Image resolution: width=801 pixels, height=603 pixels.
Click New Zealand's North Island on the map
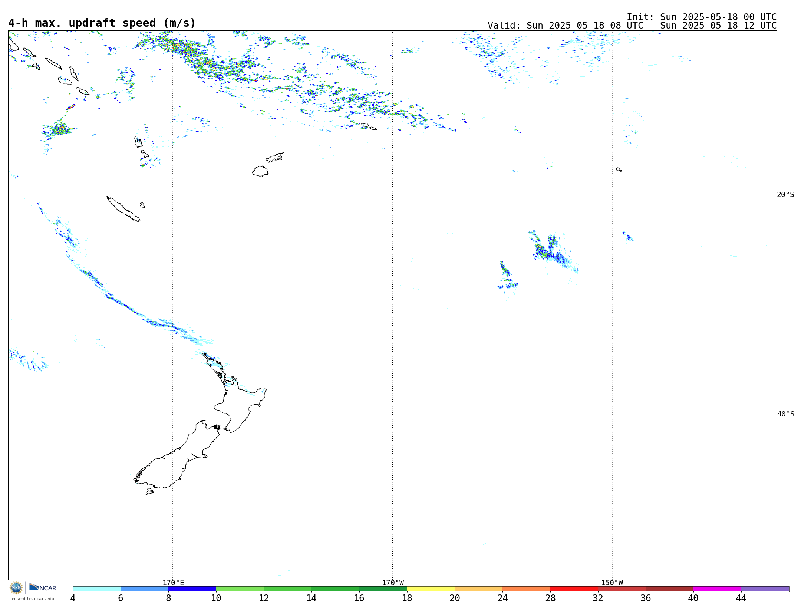click(239, 404)
